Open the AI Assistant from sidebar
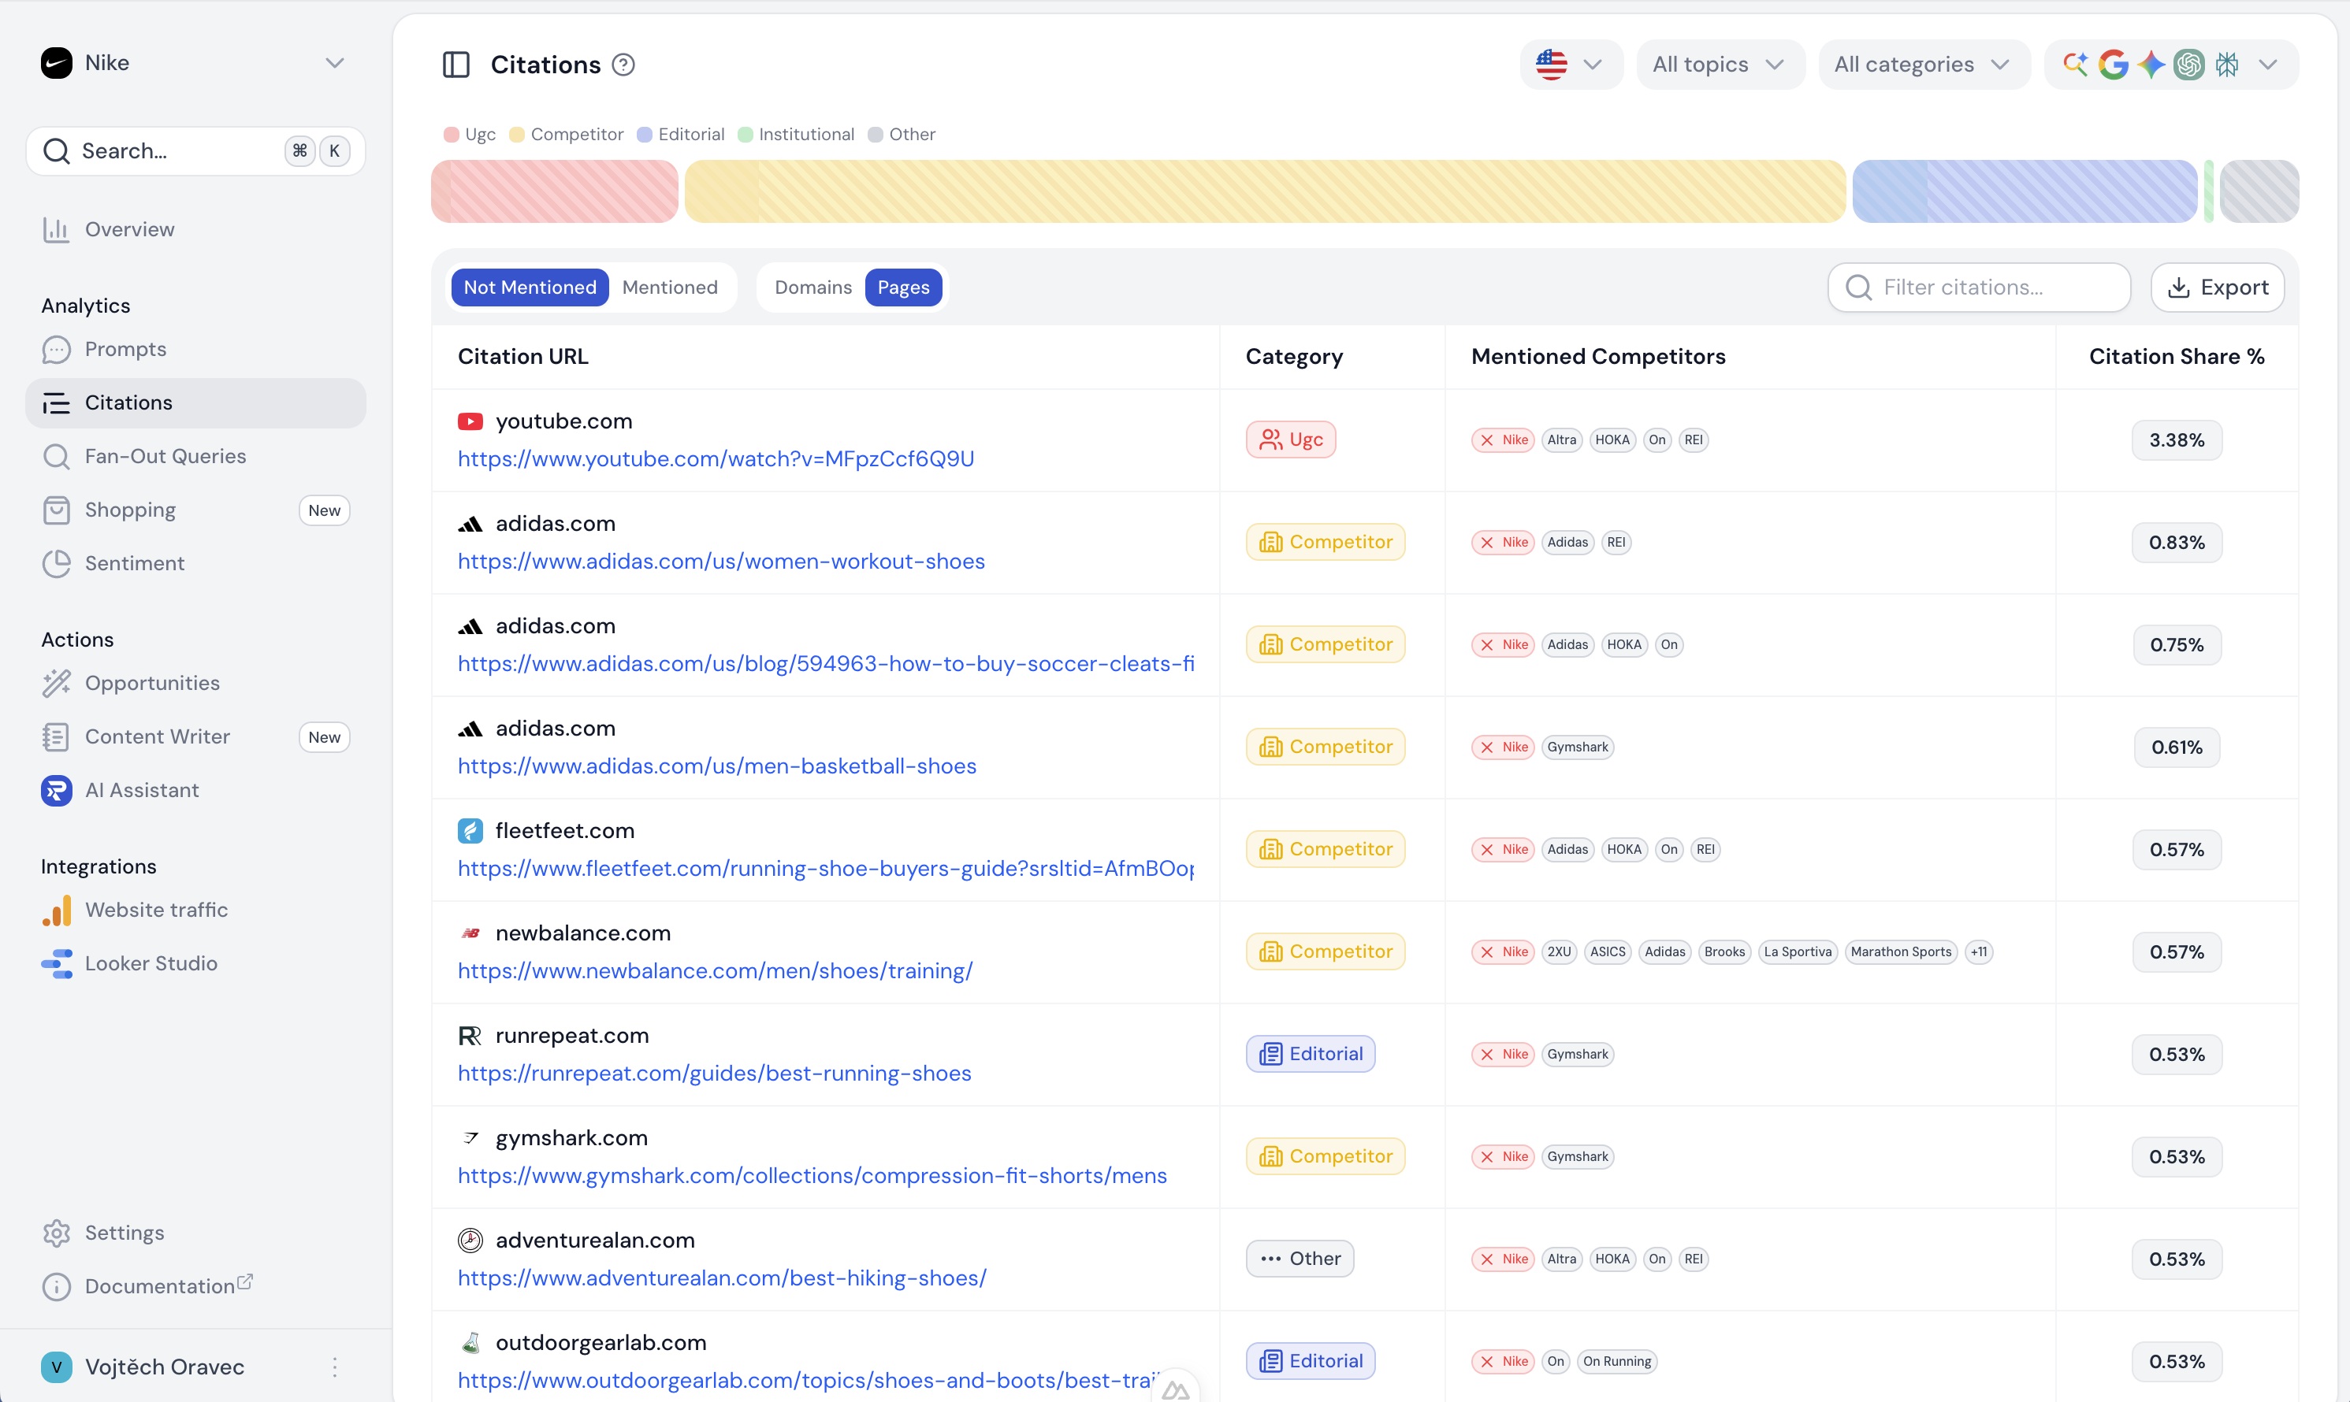Viewport: 2350px width, 1402px height. pos(142,790)
